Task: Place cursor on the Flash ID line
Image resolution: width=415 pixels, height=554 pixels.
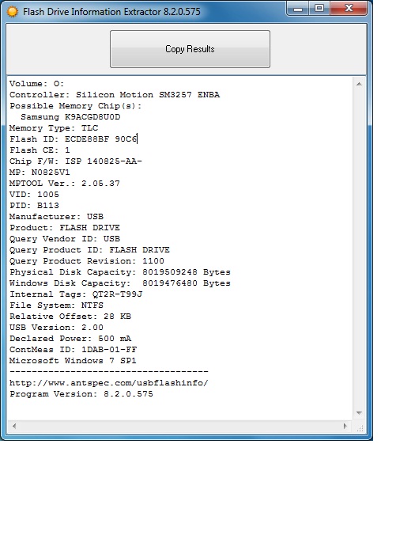Action: coord(74,138)
